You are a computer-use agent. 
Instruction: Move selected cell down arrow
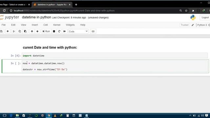37,31
